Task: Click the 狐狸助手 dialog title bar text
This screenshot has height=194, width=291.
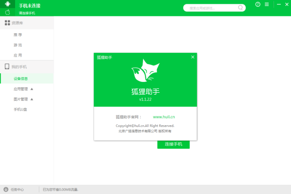Action: coord(104,57)
